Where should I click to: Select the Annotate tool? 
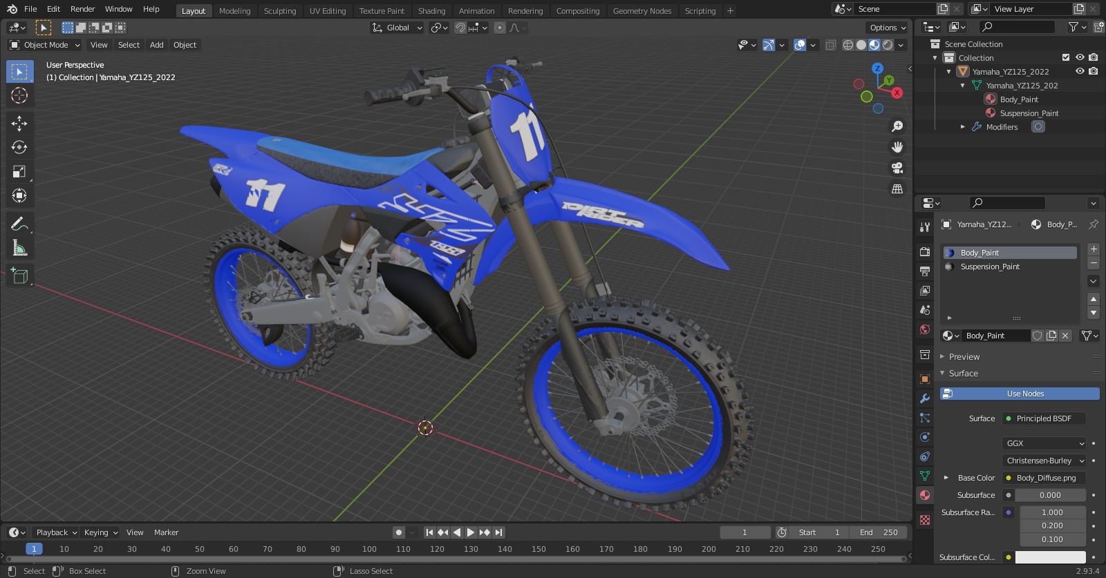19,224
